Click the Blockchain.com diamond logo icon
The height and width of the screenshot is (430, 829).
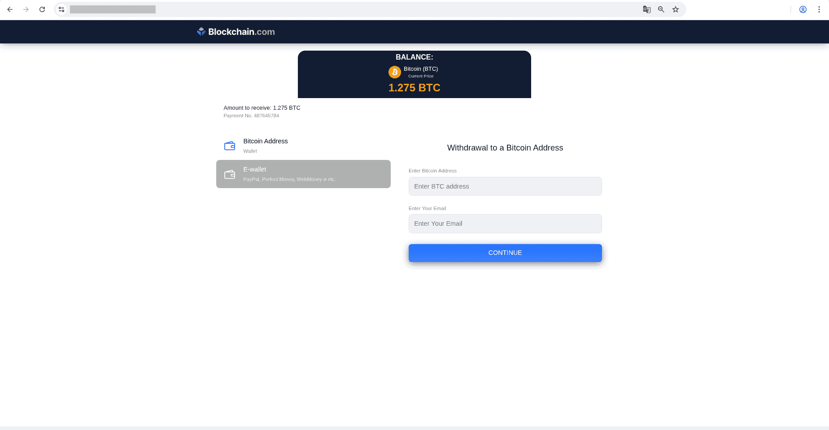click(x=201, y=31)
